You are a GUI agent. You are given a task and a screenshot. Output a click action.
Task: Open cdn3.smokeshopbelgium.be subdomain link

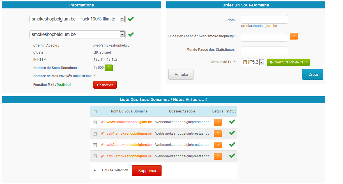tap(129, 156)
